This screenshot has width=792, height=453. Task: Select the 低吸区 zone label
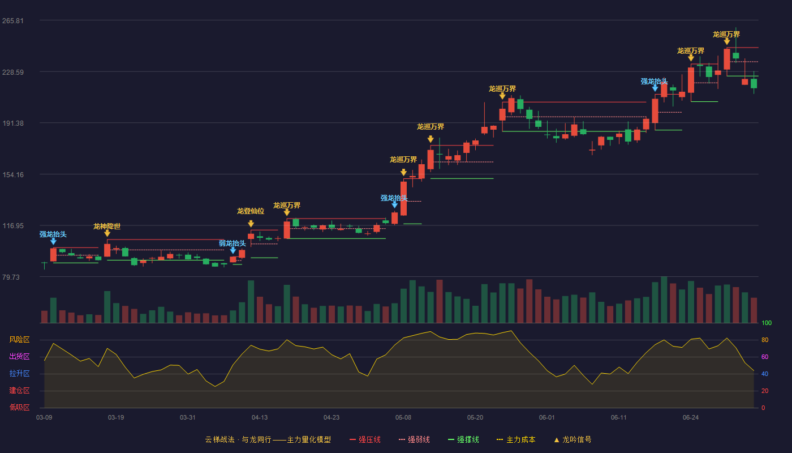click(19, 408)
